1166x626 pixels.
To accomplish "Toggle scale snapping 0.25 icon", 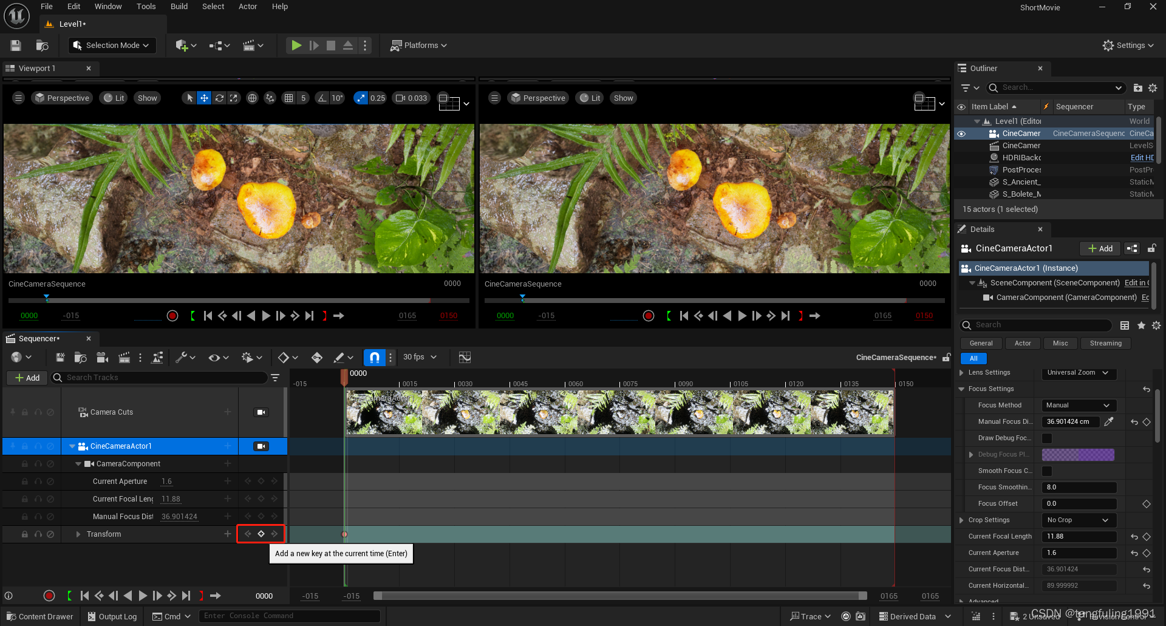I will pyautogui.click(x=361, y=98).
